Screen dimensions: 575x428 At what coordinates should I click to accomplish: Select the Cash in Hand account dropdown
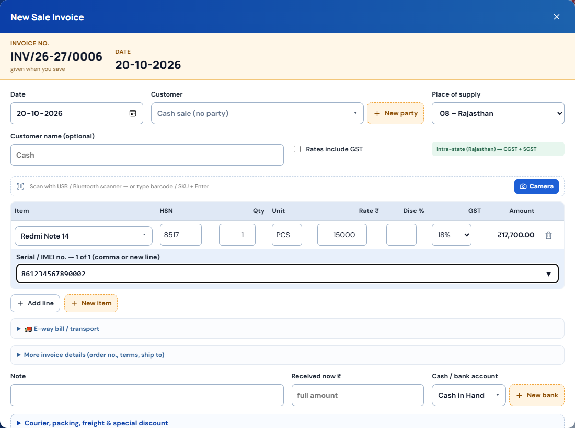click(x=469, y=395)
